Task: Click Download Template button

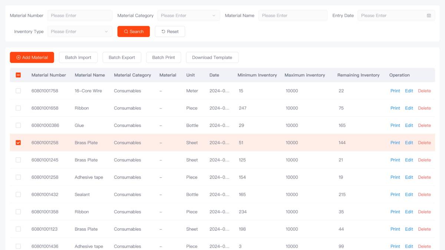Action: [212, 57]
